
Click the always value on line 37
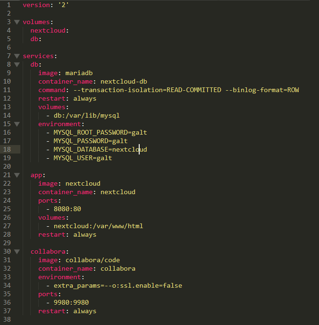click(85, 311)
